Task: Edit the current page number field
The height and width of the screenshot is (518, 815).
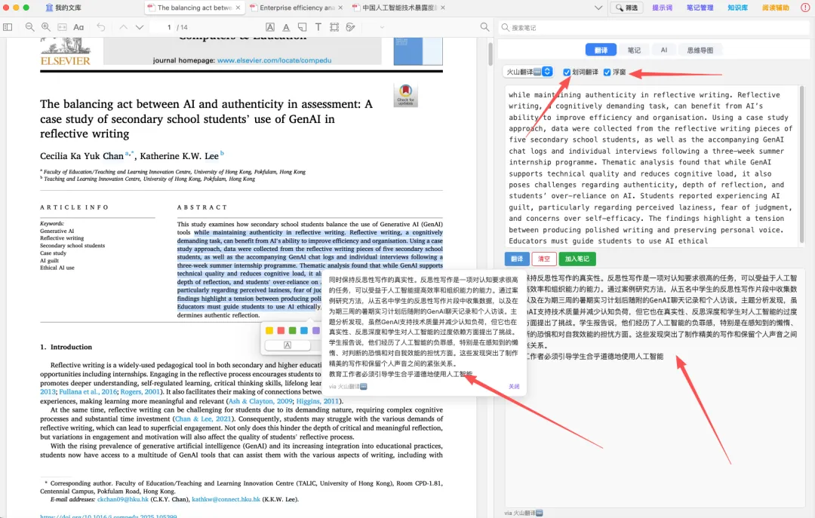Action: click(162, 27)
